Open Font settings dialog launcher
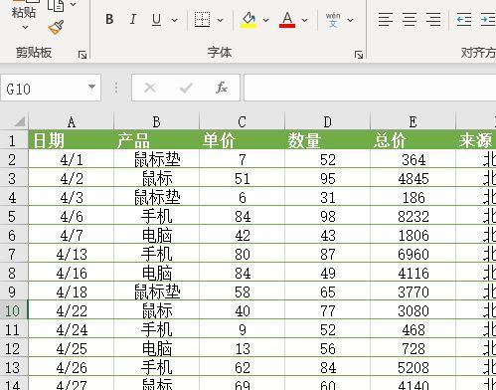 (x=359, y=55)
